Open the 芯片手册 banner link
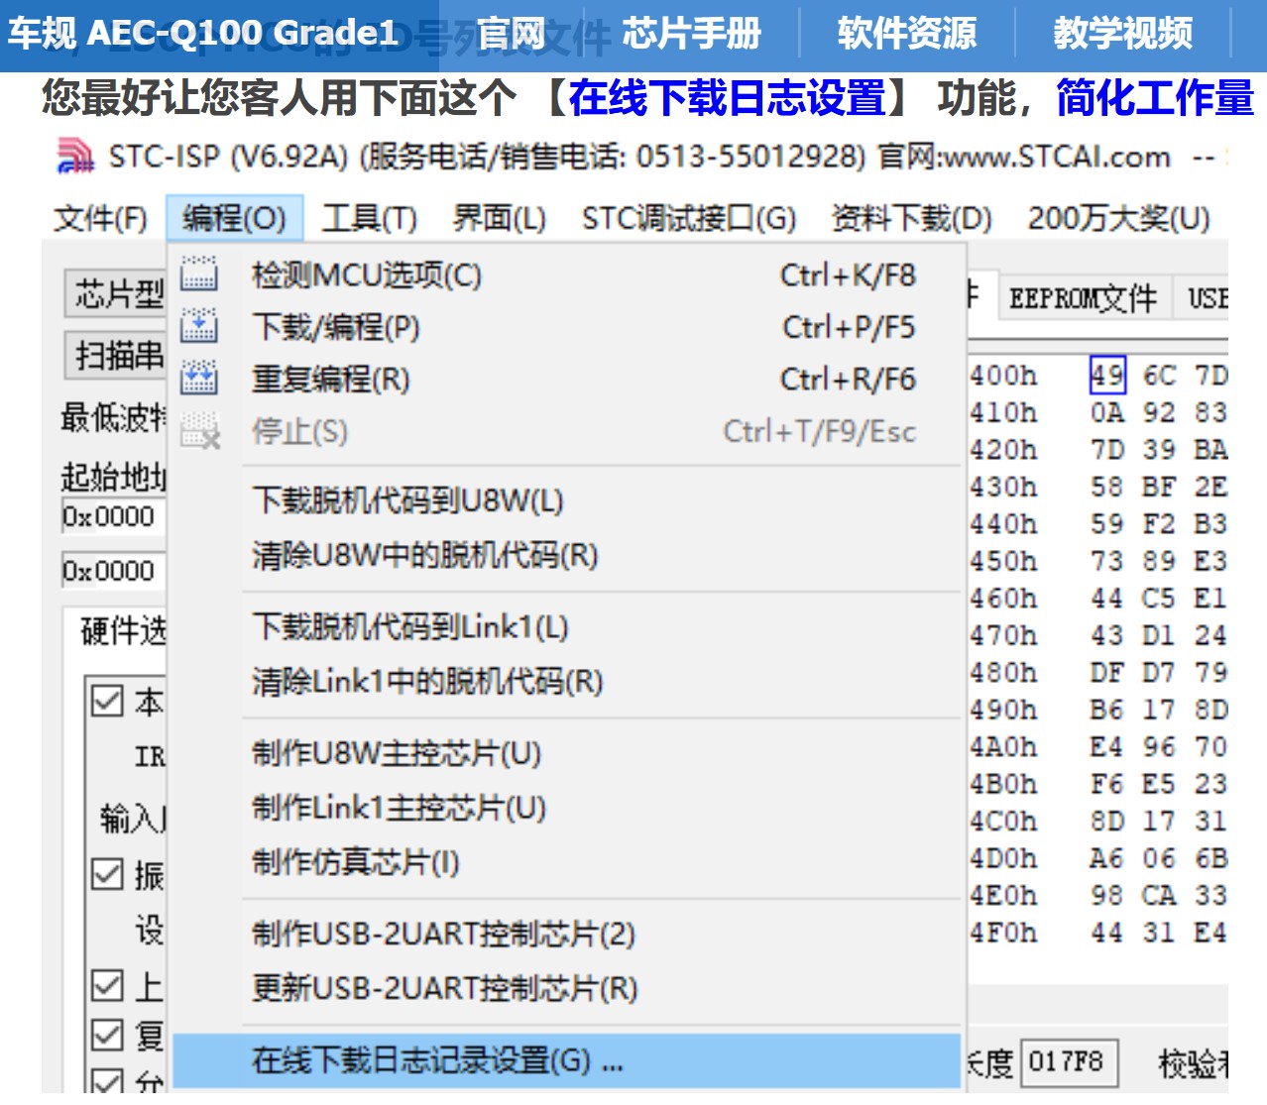The image size is (1267, 1105). [x=692, y=34]
